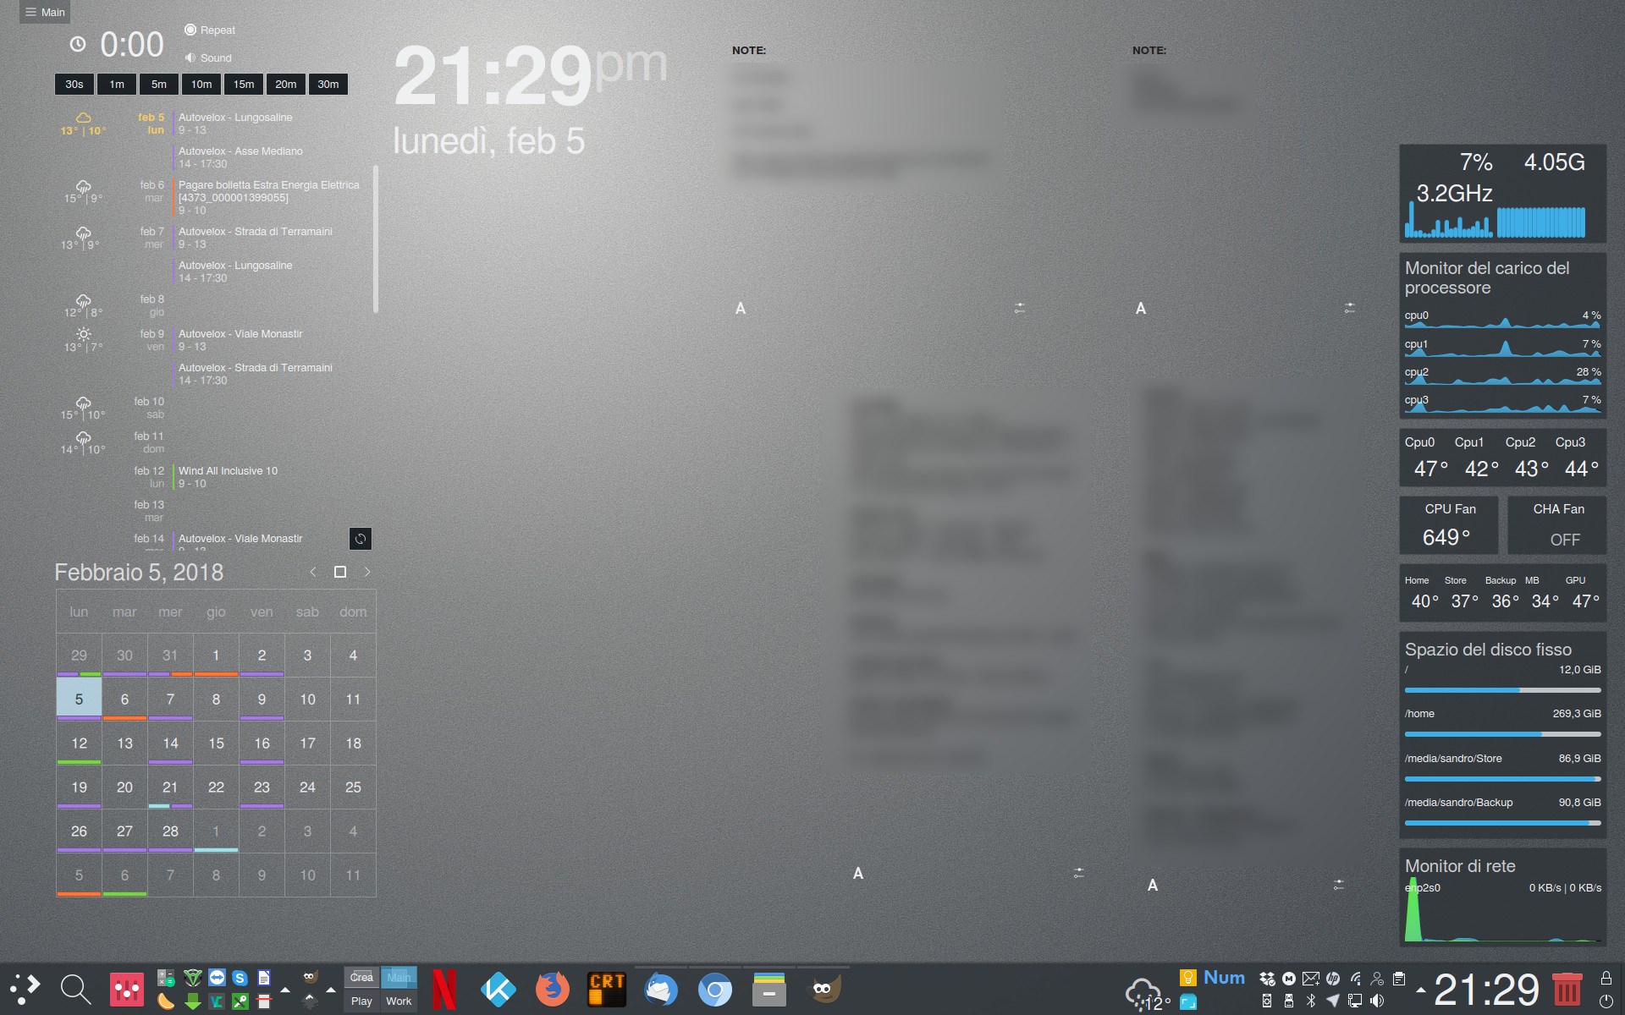This screenshot has height=1015, width=1625.
Task: Start the 5m timer preset
Action: 159,85
